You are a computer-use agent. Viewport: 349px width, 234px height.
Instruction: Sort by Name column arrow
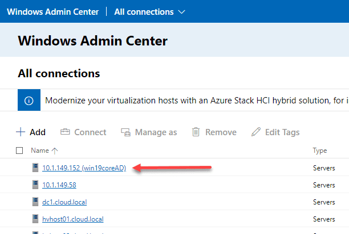(55, 151)
